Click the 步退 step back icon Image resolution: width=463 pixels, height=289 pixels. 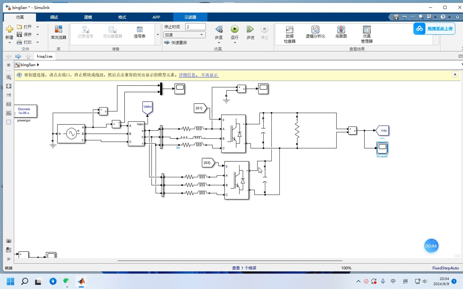[219, 29]
